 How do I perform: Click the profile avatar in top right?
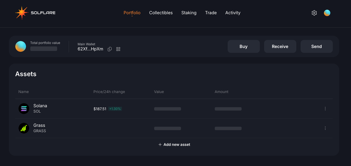pos(327,13)
